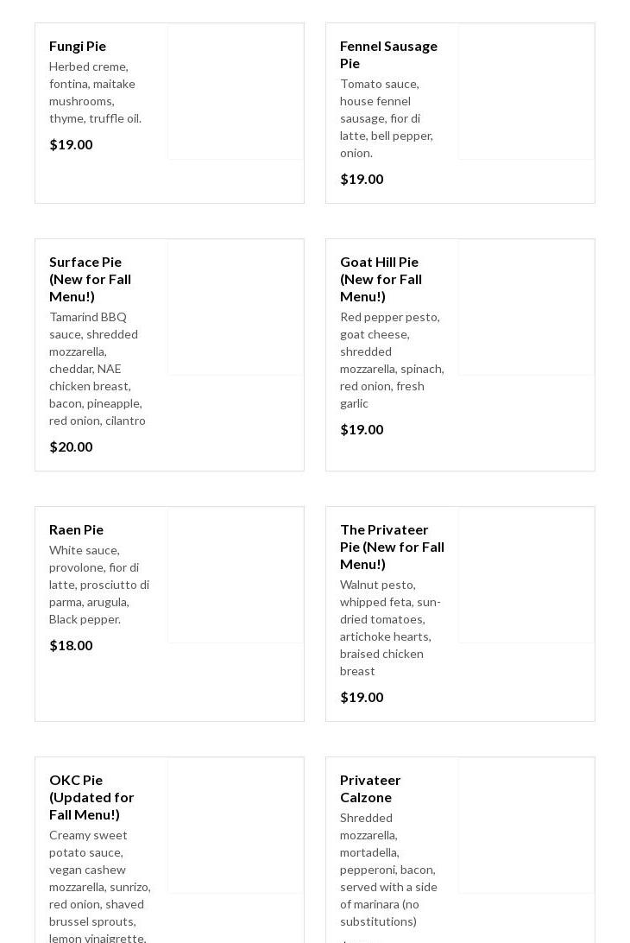The height and width of the screenshot is (943, 630).
Task: Click Goat Hill Pie title
Action: coord(381,279)
